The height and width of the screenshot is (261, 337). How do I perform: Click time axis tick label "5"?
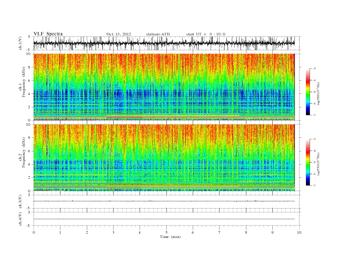(x=166, y=232)
